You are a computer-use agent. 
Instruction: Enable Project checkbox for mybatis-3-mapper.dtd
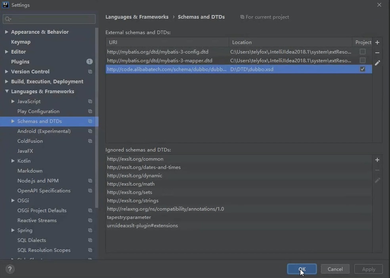point(362,60)
